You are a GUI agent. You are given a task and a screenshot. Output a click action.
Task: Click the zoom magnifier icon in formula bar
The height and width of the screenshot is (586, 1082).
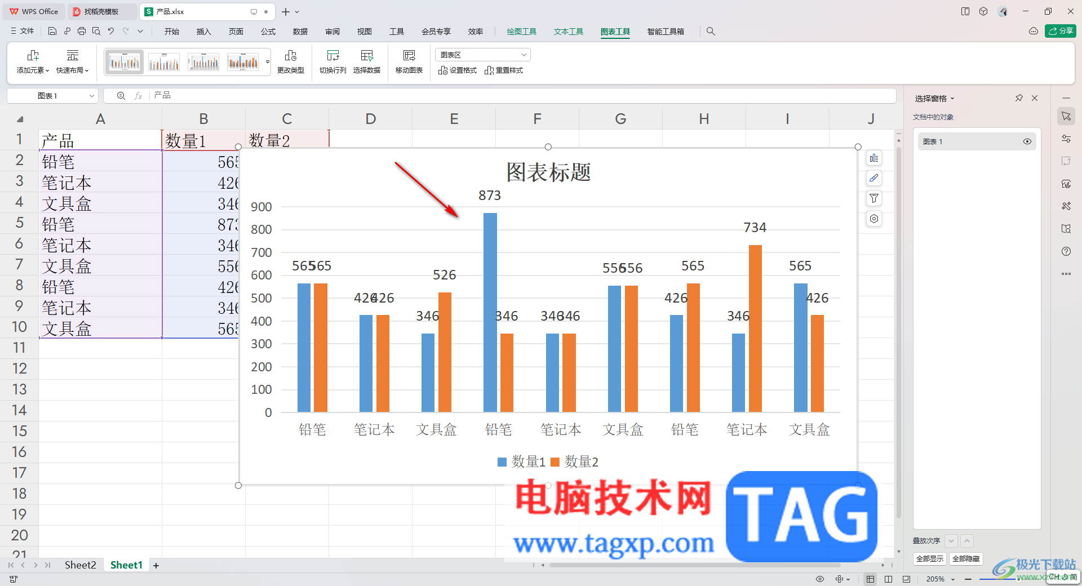click(121, 96)
